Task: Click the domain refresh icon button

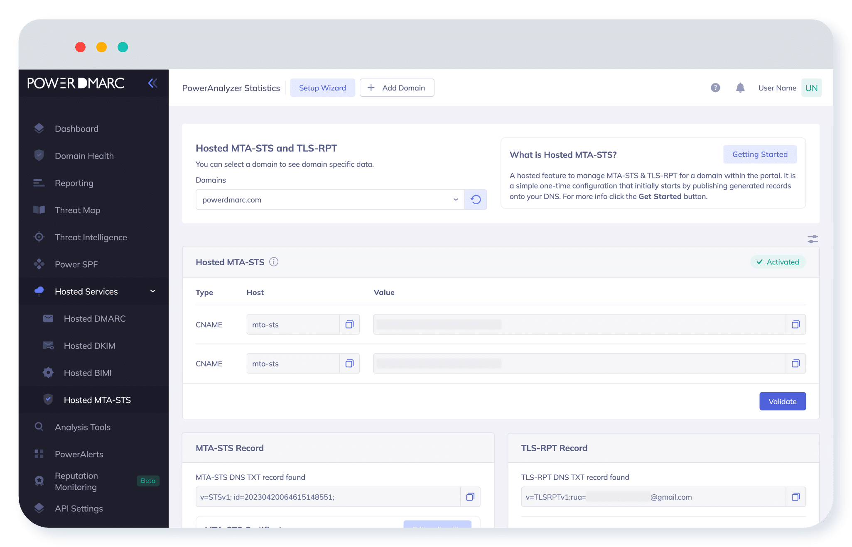Action: (x=476, y=200)
